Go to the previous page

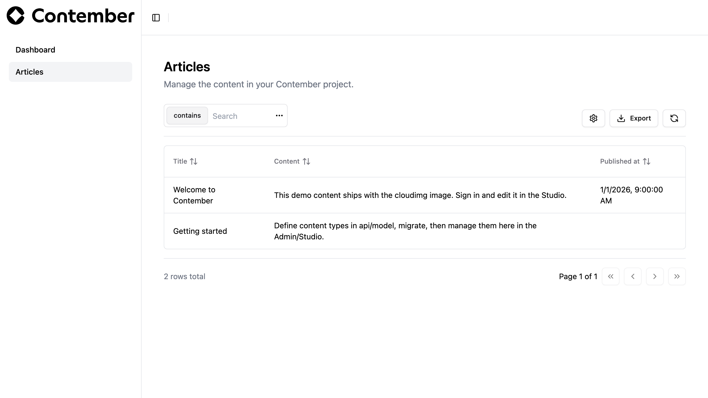[633, 276]
